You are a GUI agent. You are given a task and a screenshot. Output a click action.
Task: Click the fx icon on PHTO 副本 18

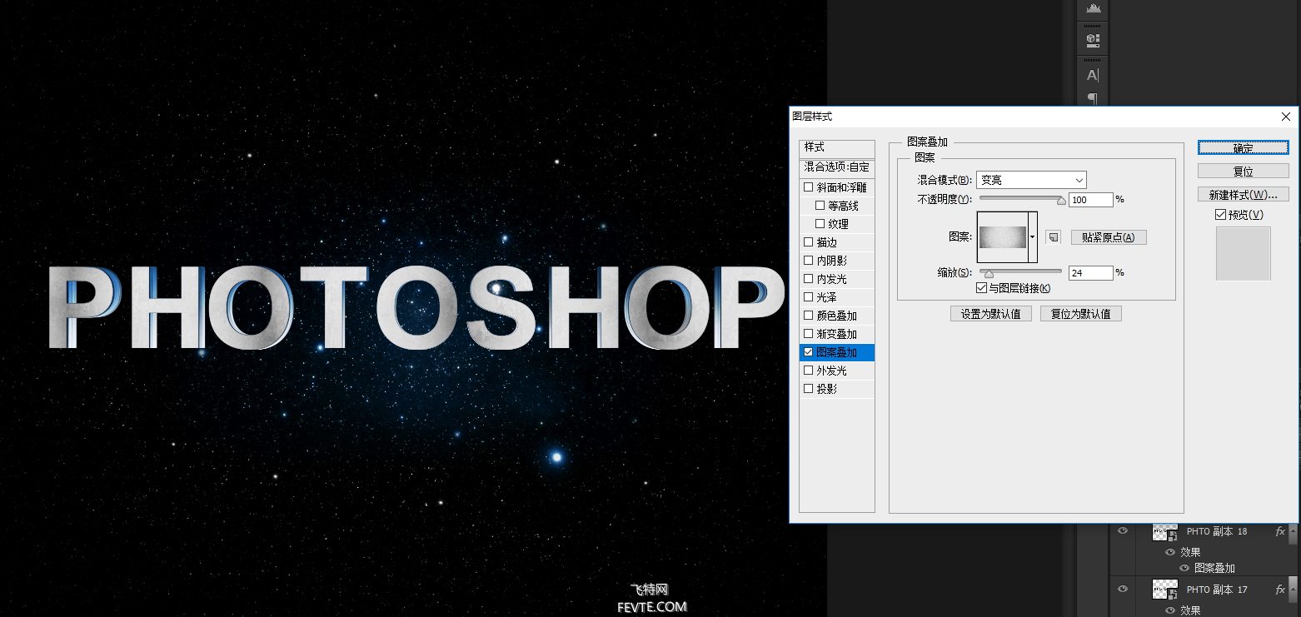(x=1280, y=531)
